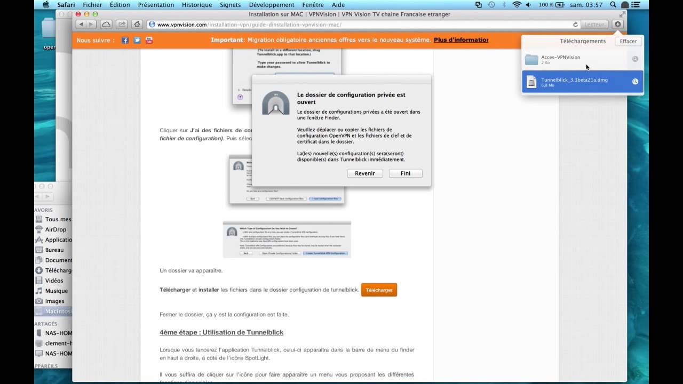Viewport: 683px width, 384px height.
Task: Click the orange Télécharger button
Action: 379,290
